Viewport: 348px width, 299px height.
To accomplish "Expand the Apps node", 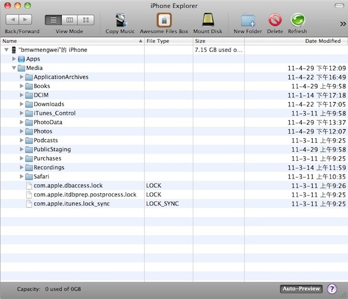I will pyautogui.click(x=14, y=59).
